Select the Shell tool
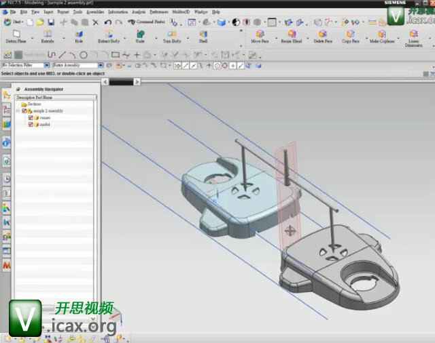Screen dimensions: 435x343 [203, 36]
